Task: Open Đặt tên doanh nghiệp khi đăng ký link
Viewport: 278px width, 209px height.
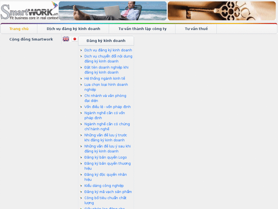Action: tap(106, 70)
